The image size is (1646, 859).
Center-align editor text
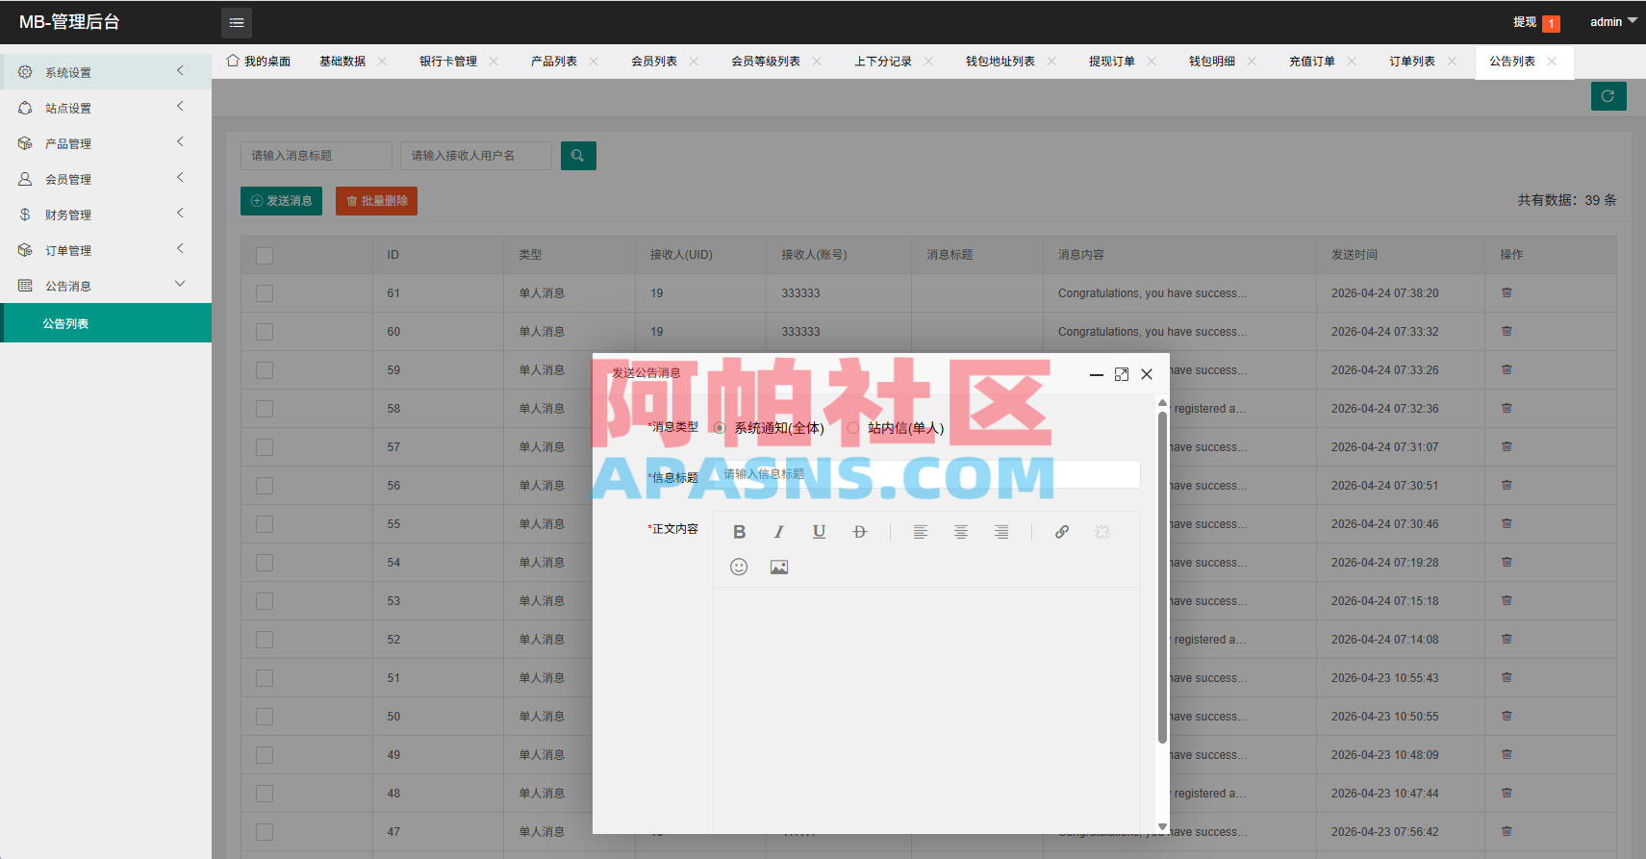point(961,532)
